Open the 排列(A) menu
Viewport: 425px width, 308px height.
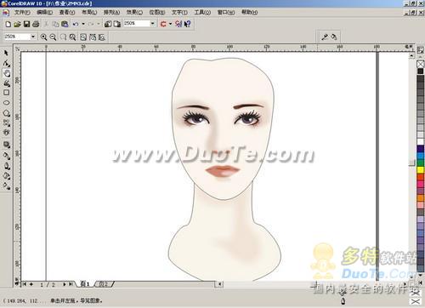point(111,13)
